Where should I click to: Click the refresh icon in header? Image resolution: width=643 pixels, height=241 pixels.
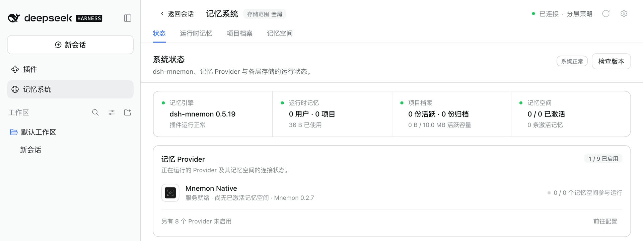[606, 14]
